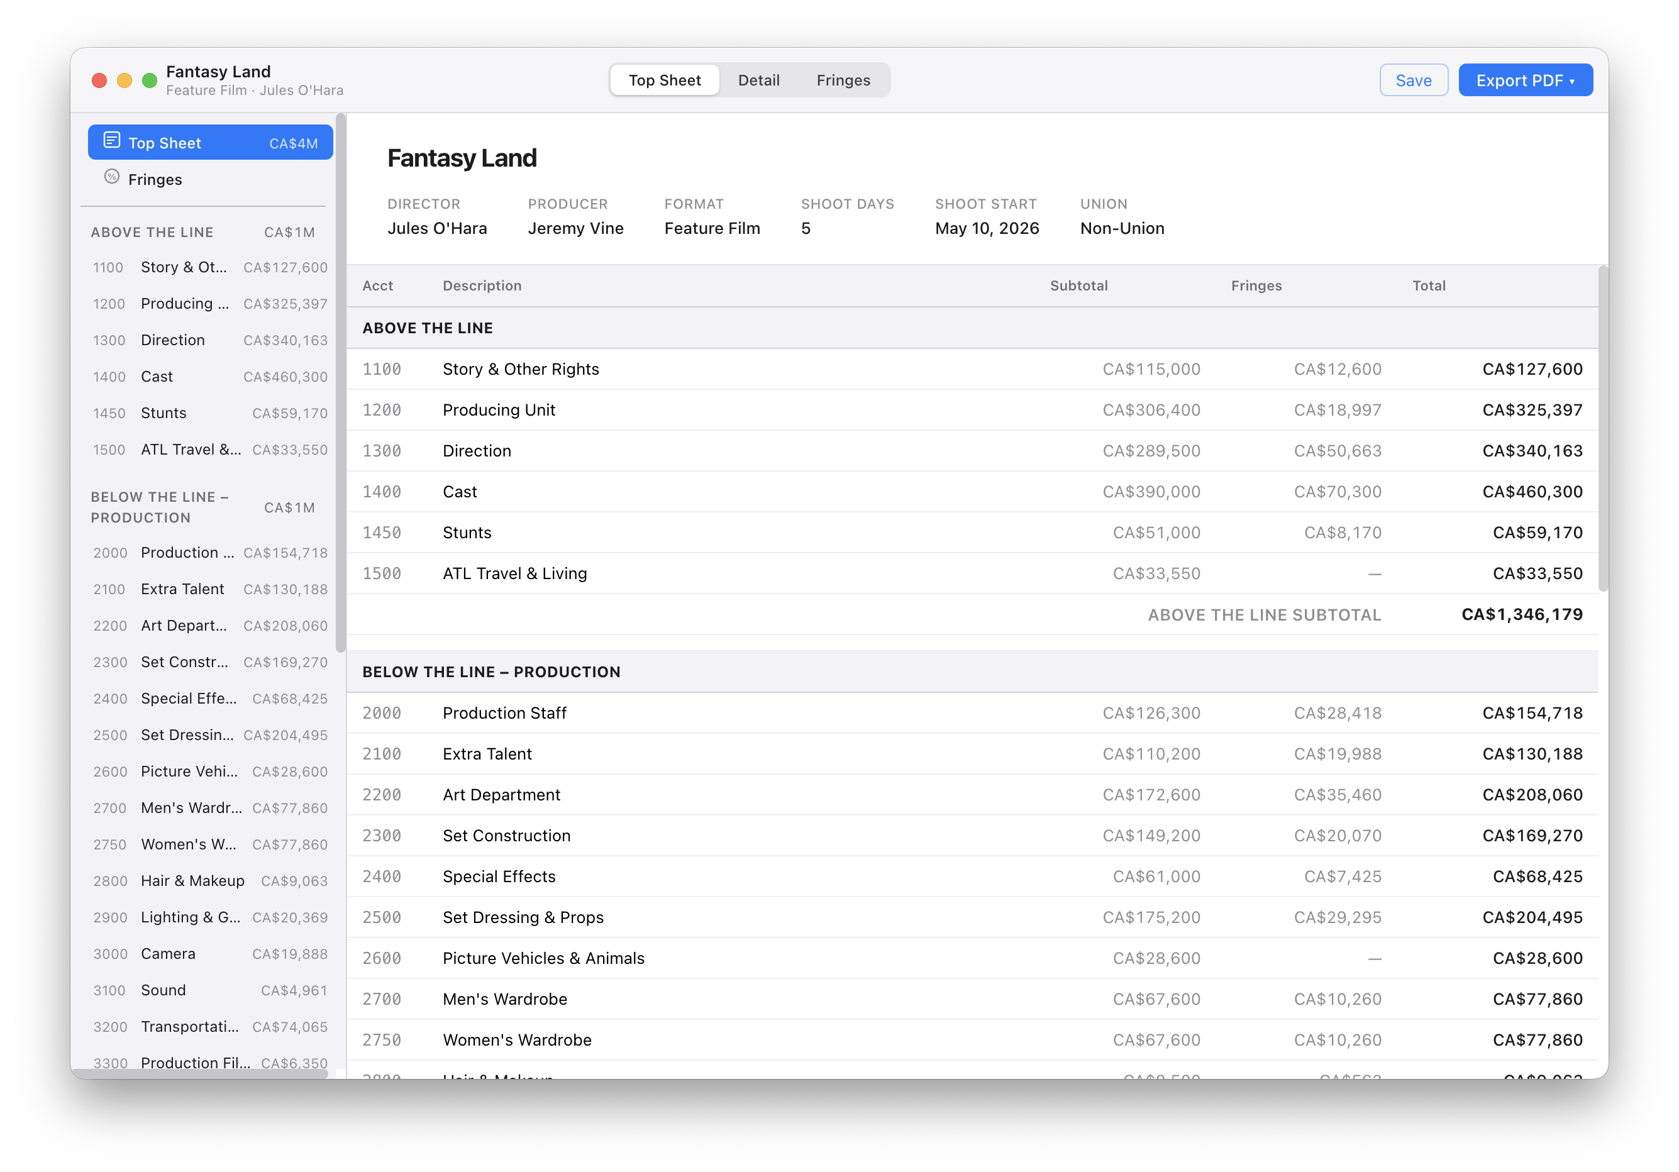The height and width of the screenshot is (1172, 1679).
Task: Switch to the Fringes tab
Action: (x=843, y=80)
